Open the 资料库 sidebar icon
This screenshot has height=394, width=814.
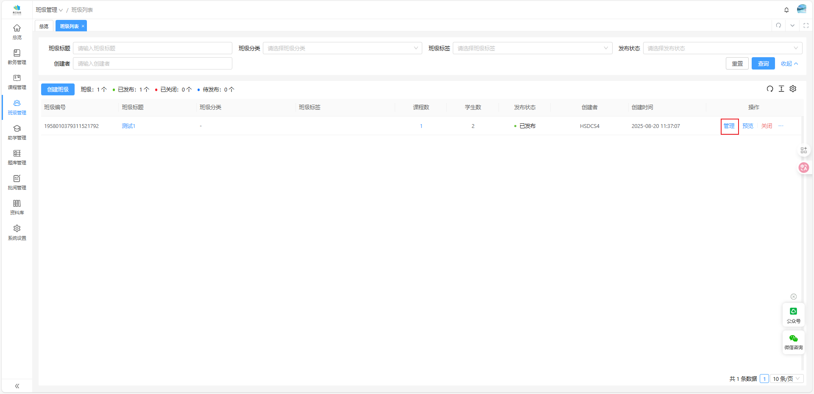[x=17, y=207]
